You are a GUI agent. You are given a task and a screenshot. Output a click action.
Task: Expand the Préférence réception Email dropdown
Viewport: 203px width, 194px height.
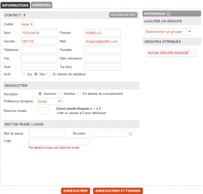coord(50,101)
